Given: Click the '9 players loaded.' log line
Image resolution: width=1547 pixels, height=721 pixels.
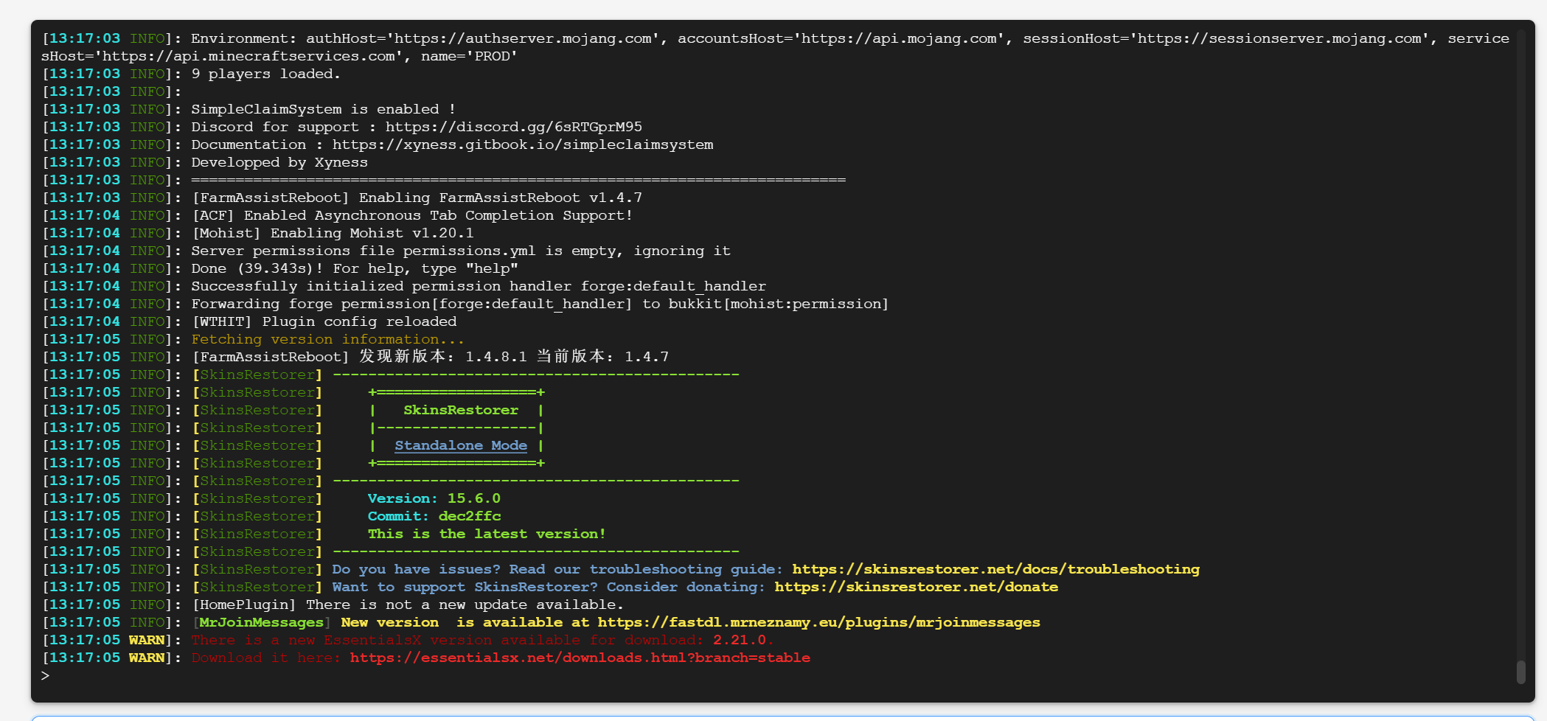Looking at the screenshot, I should point(265,74).
